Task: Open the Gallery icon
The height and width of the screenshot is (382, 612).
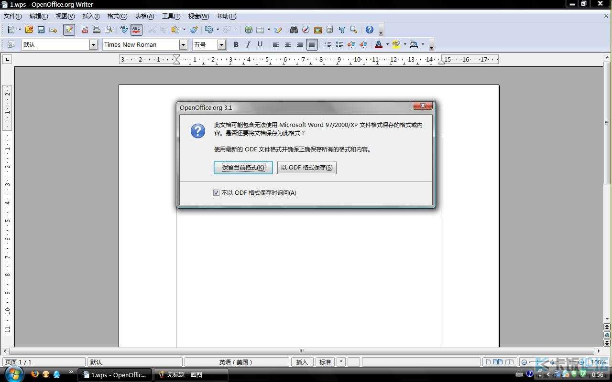Action: click(x=318, y=30)
